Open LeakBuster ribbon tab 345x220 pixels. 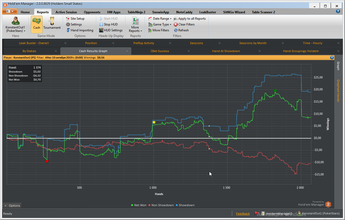207,12
